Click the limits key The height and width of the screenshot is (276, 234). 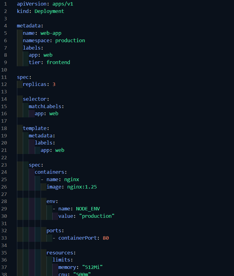(61, 260)
